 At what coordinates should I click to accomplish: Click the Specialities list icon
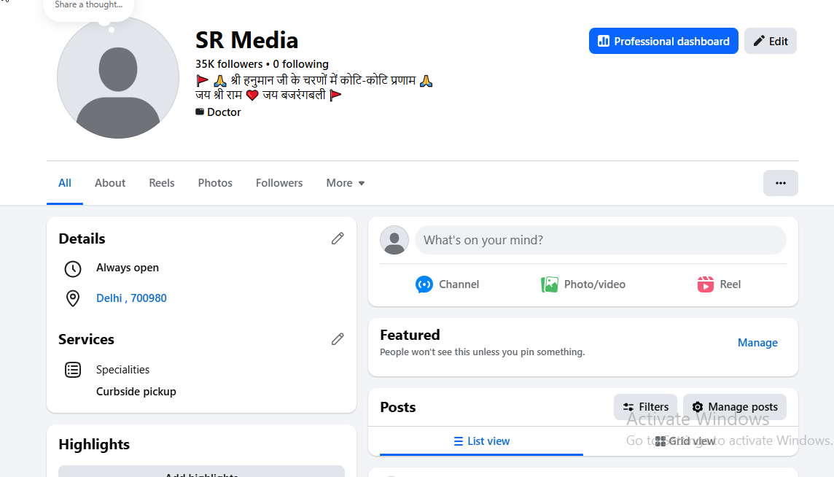pos(73,370)
